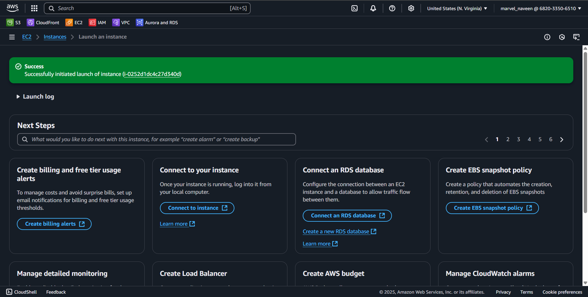Screen dimensions: 588x297
Task: Focus the Next Steps search field
Action: (157, 139)
